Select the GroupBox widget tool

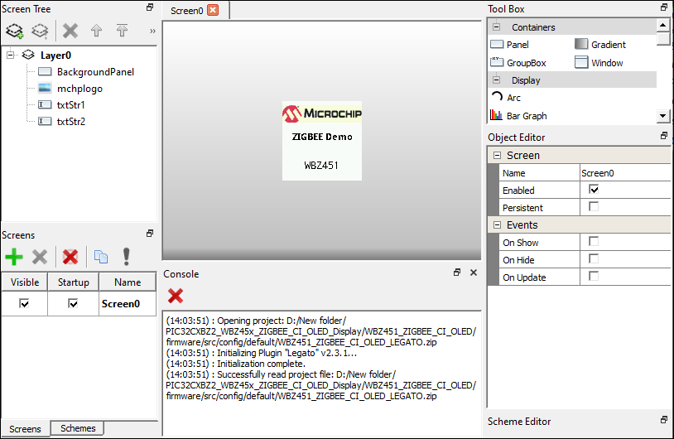[518, 63]
